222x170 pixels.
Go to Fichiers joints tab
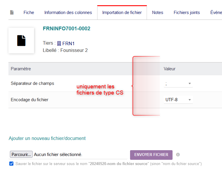(x=187, y=13)
